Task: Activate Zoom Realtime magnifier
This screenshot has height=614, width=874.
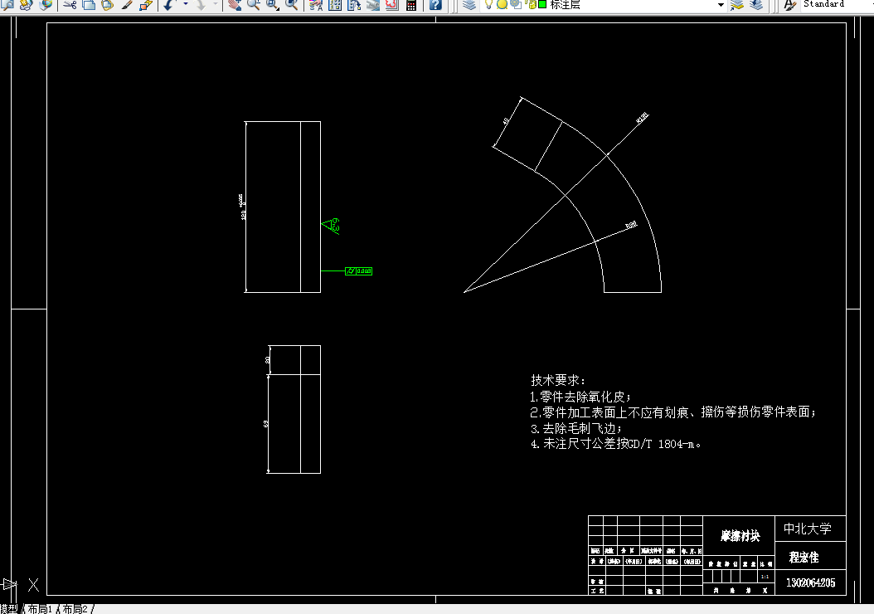Action: [x=254, y=4]
